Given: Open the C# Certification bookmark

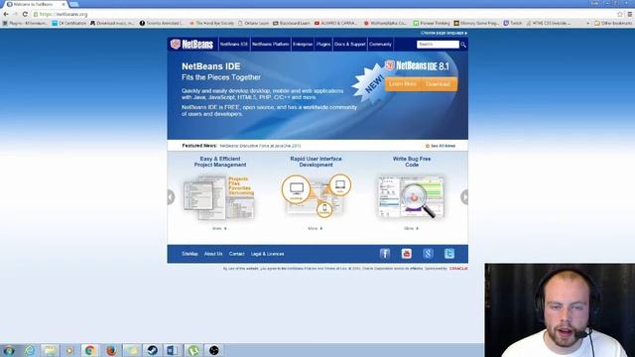Looking at the screenshot, I should click(68, 24).
